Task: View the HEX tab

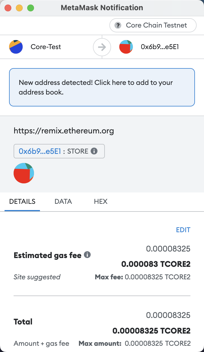Action: tap(101, 202)
